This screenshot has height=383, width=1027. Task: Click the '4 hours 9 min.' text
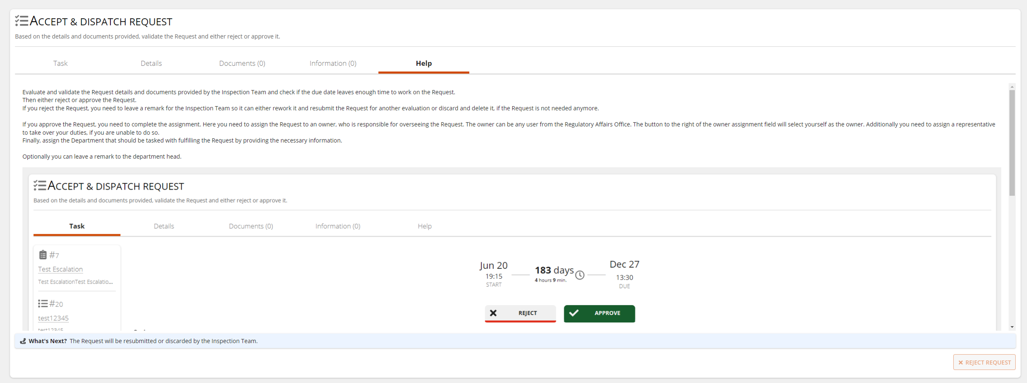[x=551, y=280]
